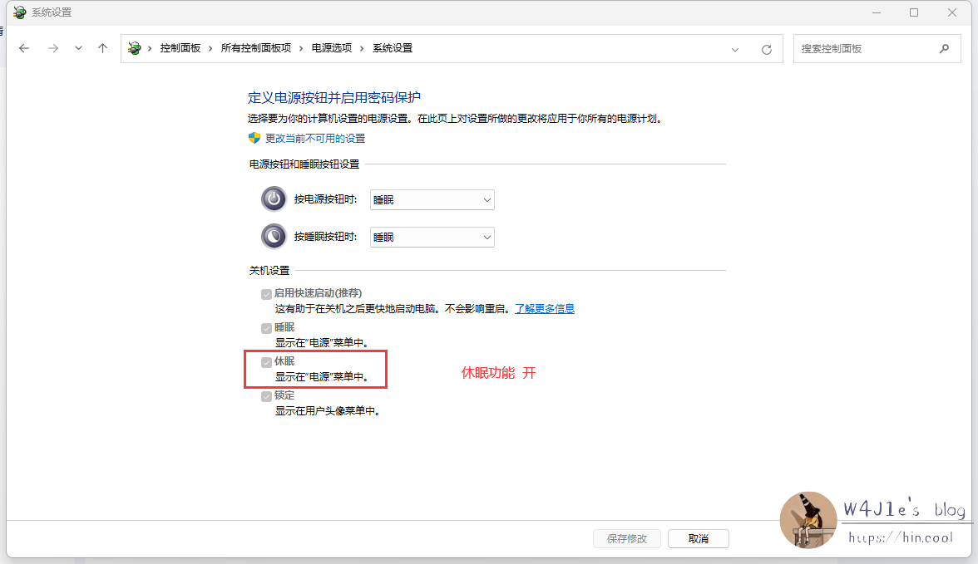Click the search magnifier in 搜索控制面板
The image size is (978, 564).
(944, 48)
